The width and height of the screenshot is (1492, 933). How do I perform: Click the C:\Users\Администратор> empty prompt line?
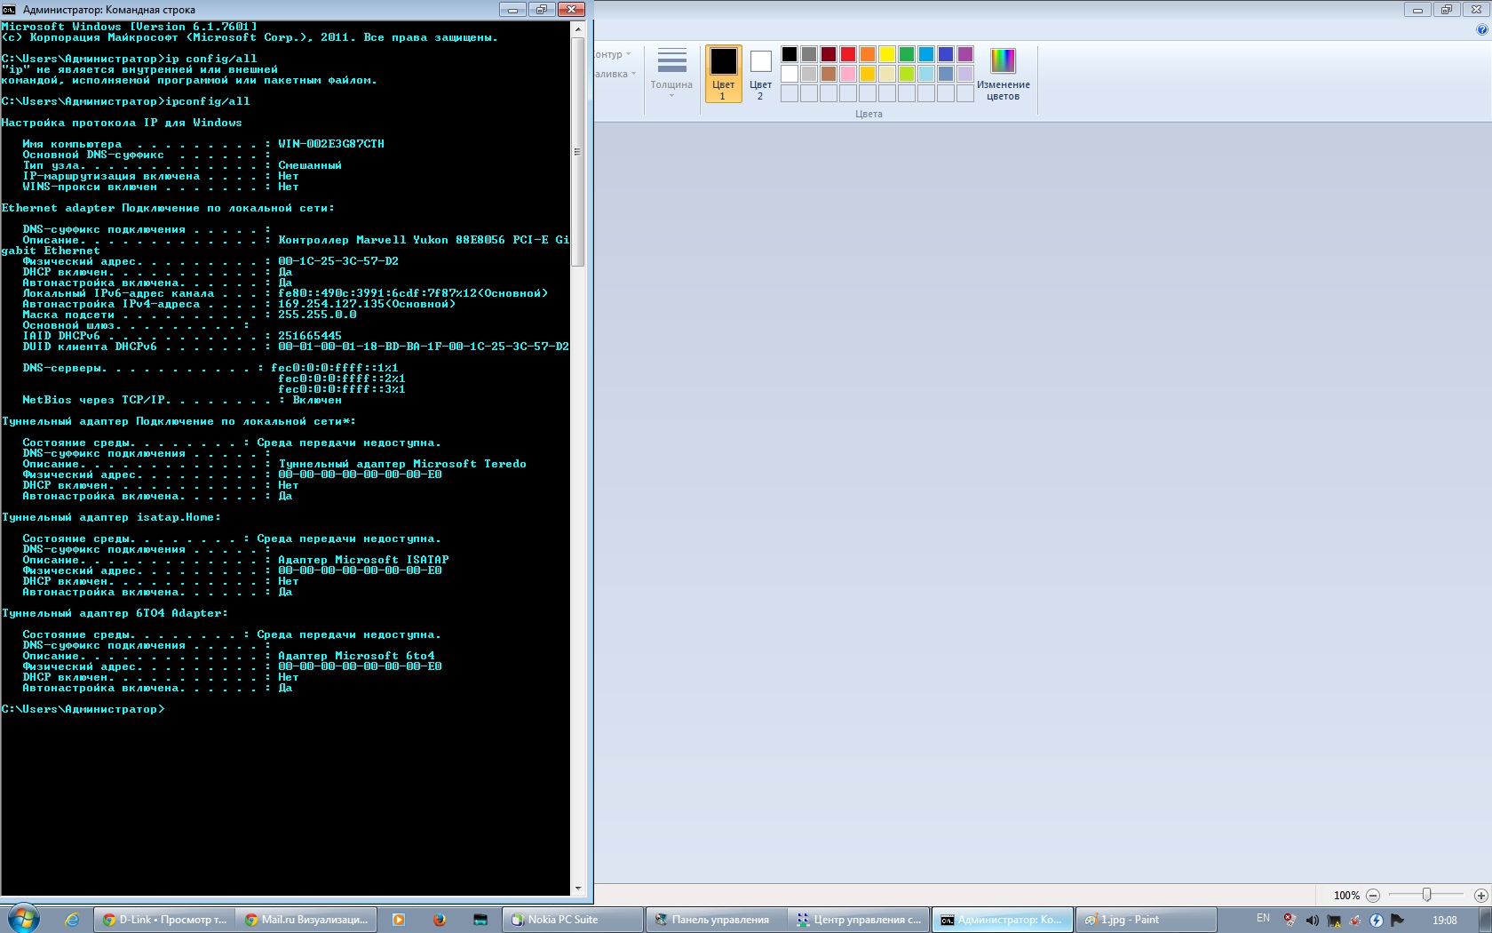pyautogui.click(x=83, y=709)
